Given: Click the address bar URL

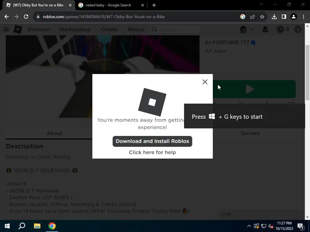Looking at the screenshot, I should pyautogui.click(x=104, y=17).
